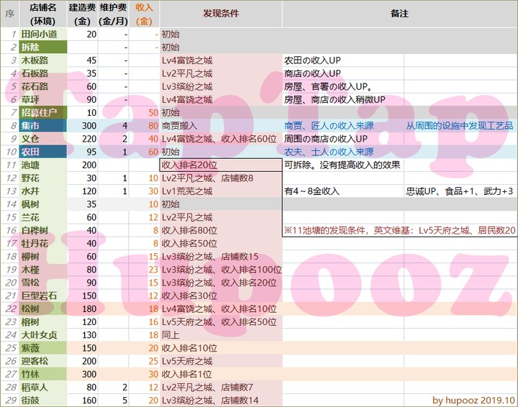Select the 水井 name cell
518x407 pixels.
[x=43, y=191]
